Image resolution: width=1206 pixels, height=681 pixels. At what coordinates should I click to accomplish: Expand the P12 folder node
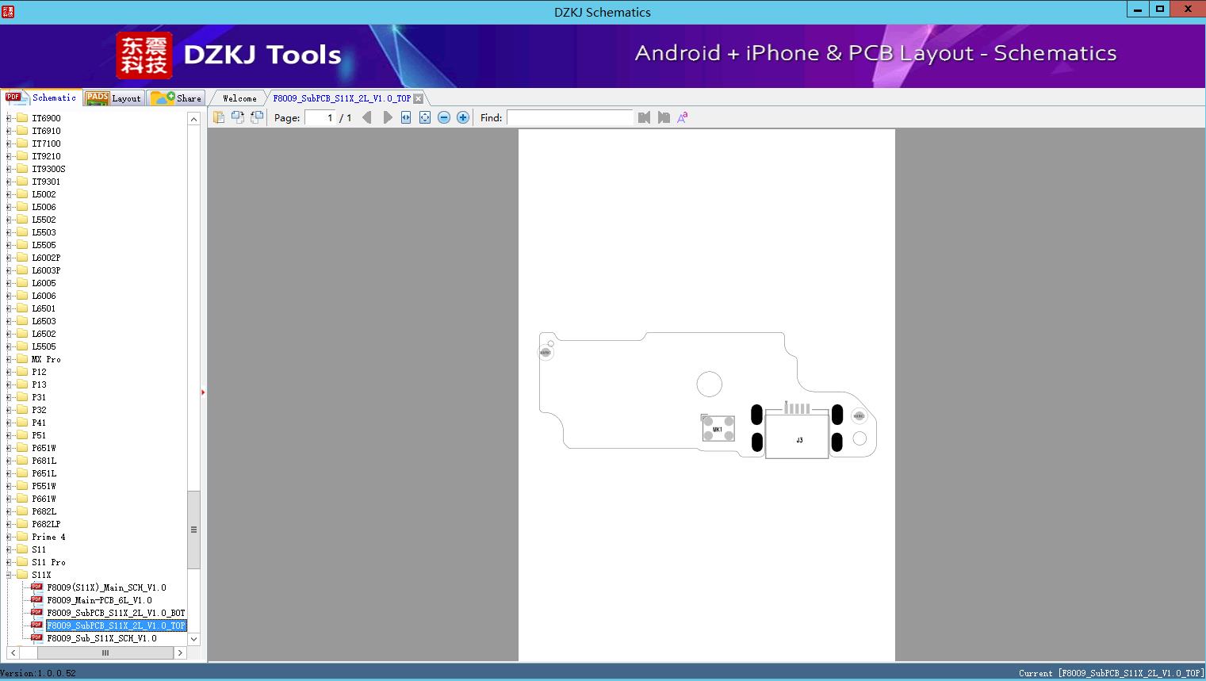[9, 372]
